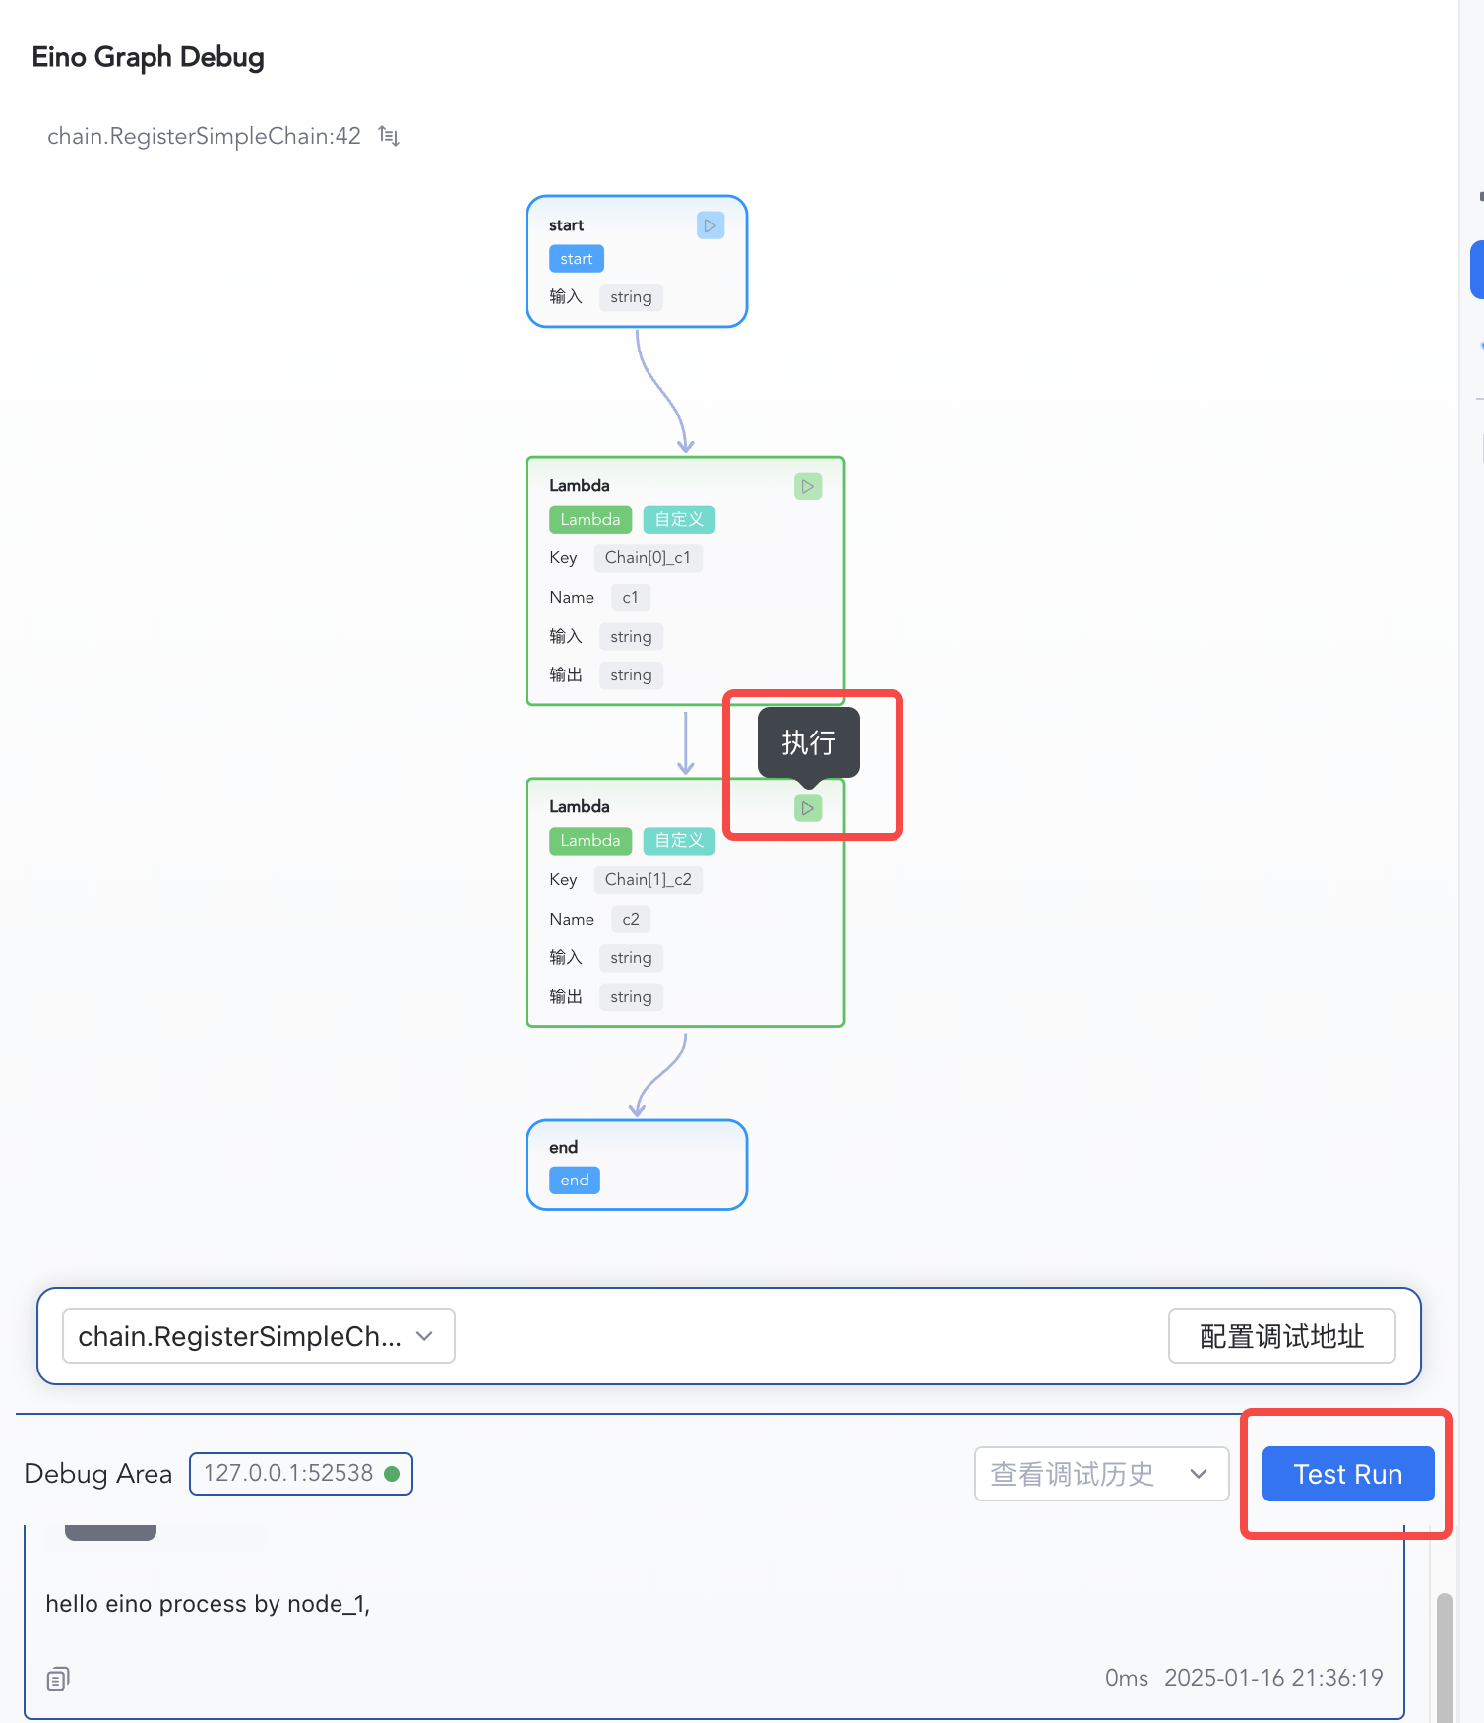Click the layout sort icon beside chain.RegisterSimpleChain:42
The height and width of the screenshot is (1723, 1484).
tap(390, 136)
